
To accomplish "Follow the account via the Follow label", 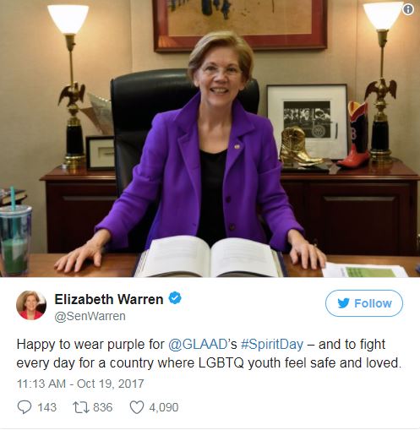I will (x=373, y=303).
